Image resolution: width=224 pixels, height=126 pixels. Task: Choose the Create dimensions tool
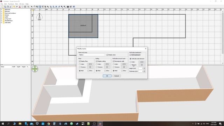[45, 7]
